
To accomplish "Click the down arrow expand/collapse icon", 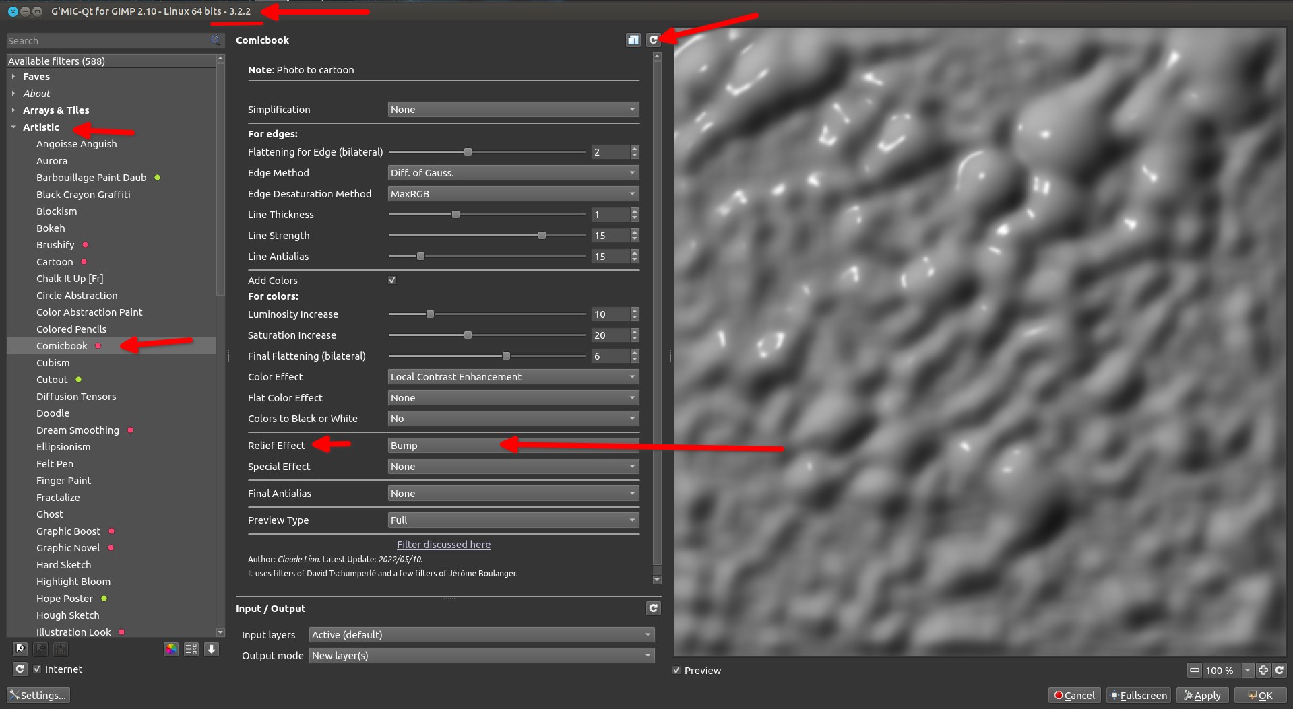I will click(x=212, y=649).
